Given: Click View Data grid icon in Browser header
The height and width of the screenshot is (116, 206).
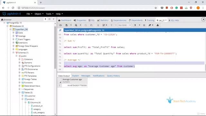Looking at the screenshot, I should pos(49,19).
